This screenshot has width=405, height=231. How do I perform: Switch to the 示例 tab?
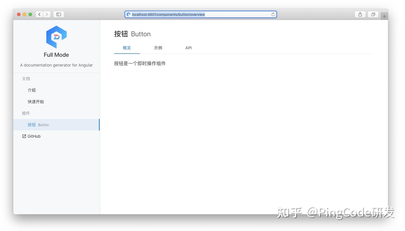(x=158, y=48)
